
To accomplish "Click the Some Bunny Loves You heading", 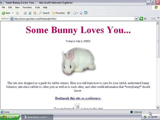I will coord(78,30).
